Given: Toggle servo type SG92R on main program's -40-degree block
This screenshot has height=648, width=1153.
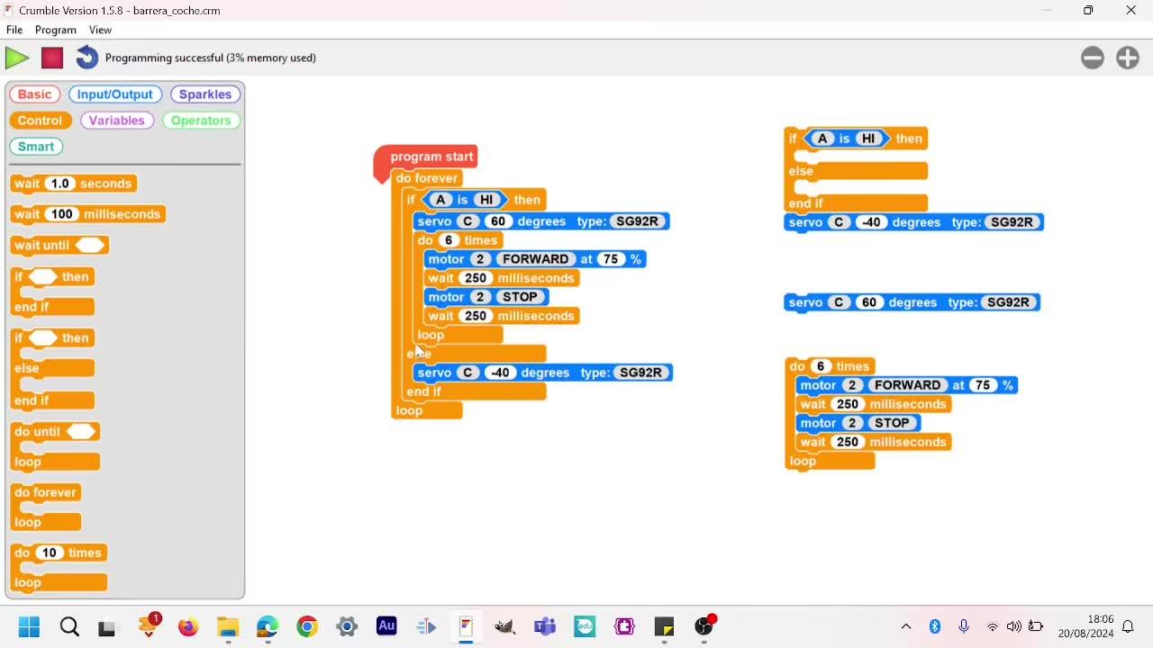Looking at the screenshot, I should pyautogui.click(x=641, y=373).
